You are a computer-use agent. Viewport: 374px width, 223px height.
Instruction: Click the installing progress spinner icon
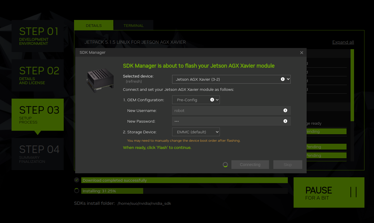coord(77,191)
